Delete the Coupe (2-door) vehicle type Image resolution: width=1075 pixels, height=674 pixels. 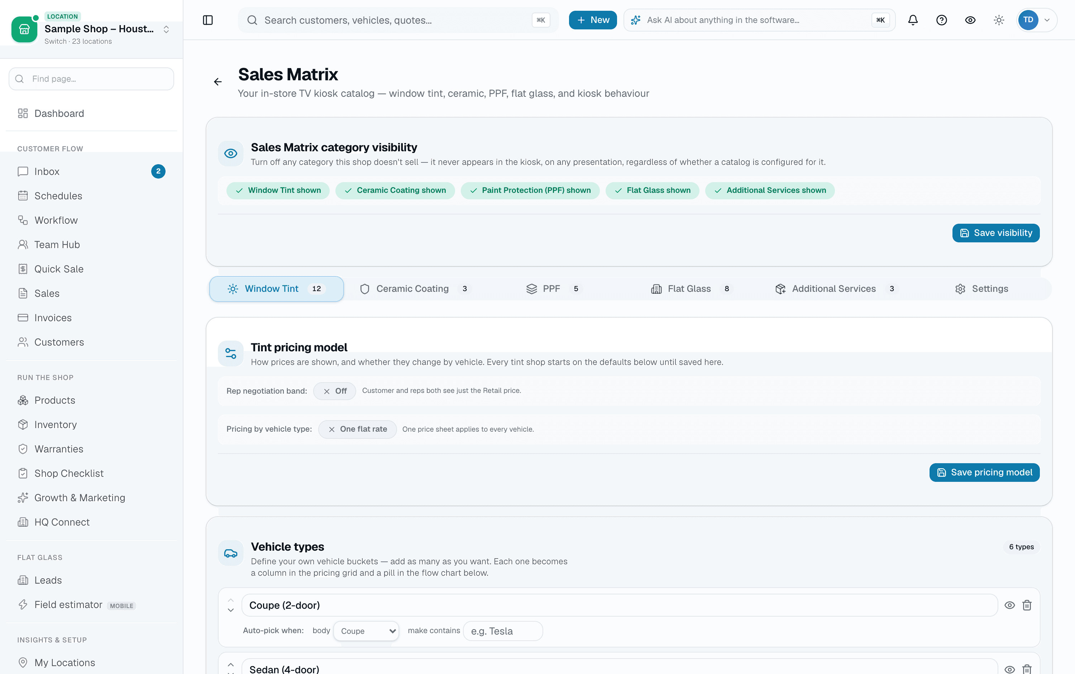point(1027,605)
